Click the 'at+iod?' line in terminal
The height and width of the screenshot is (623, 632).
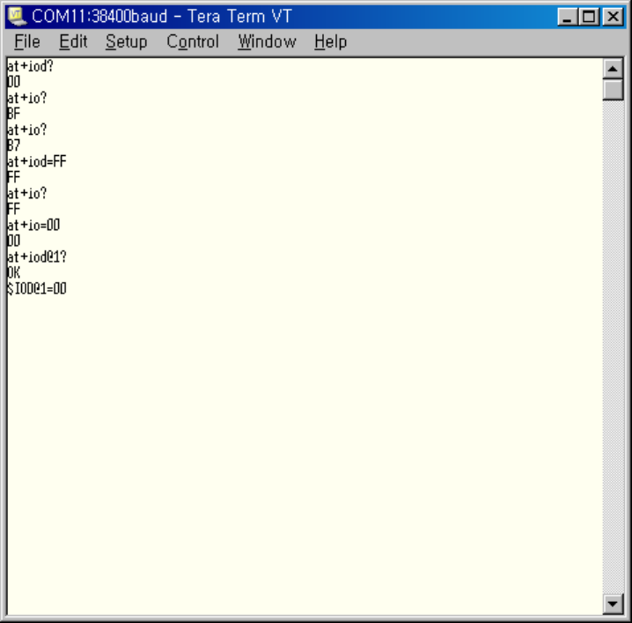30,66
